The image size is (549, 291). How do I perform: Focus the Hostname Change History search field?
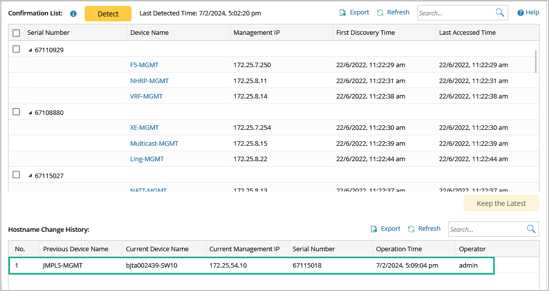[x=486, y=229]
